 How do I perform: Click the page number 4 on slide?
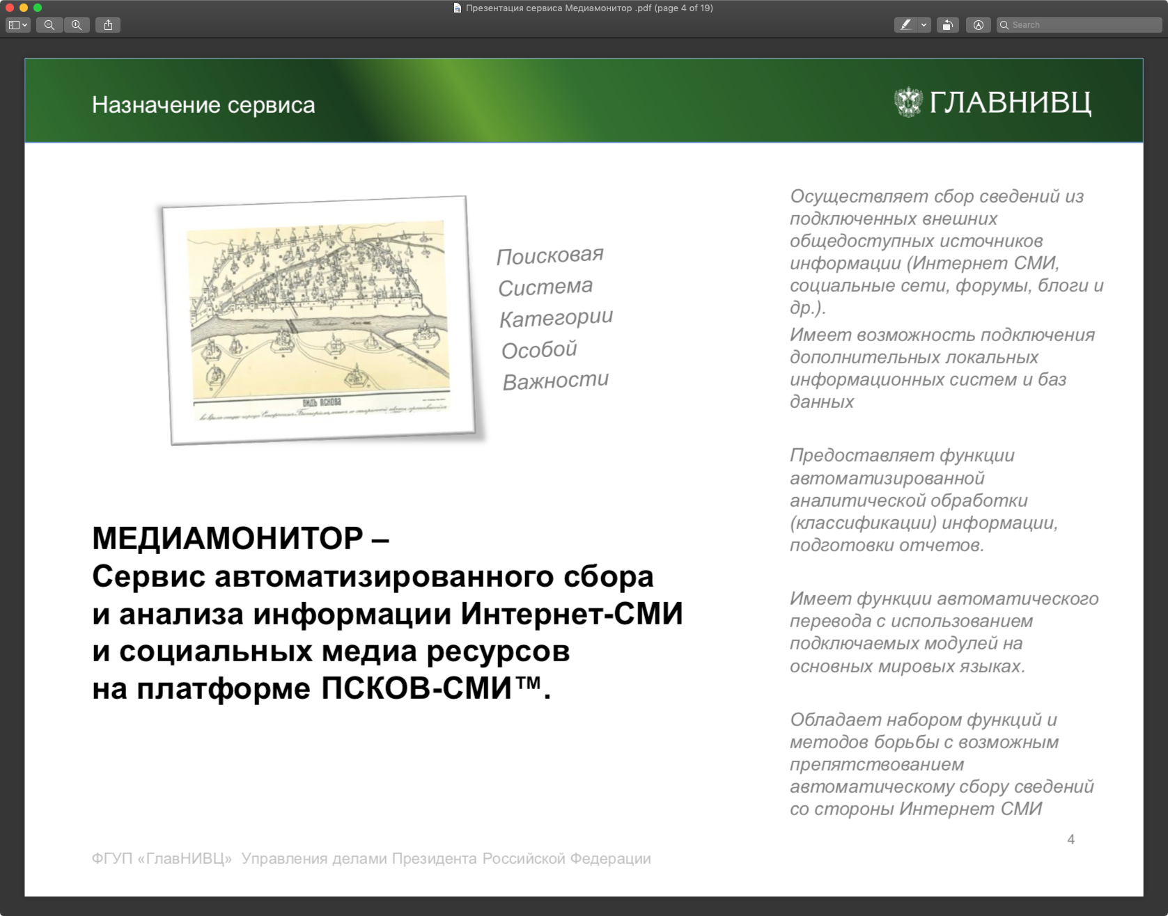[1070, 839]
